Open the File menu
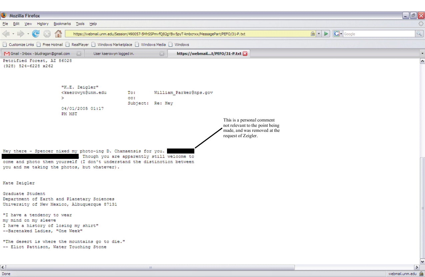The image size is (425, 277). point(5,24)
